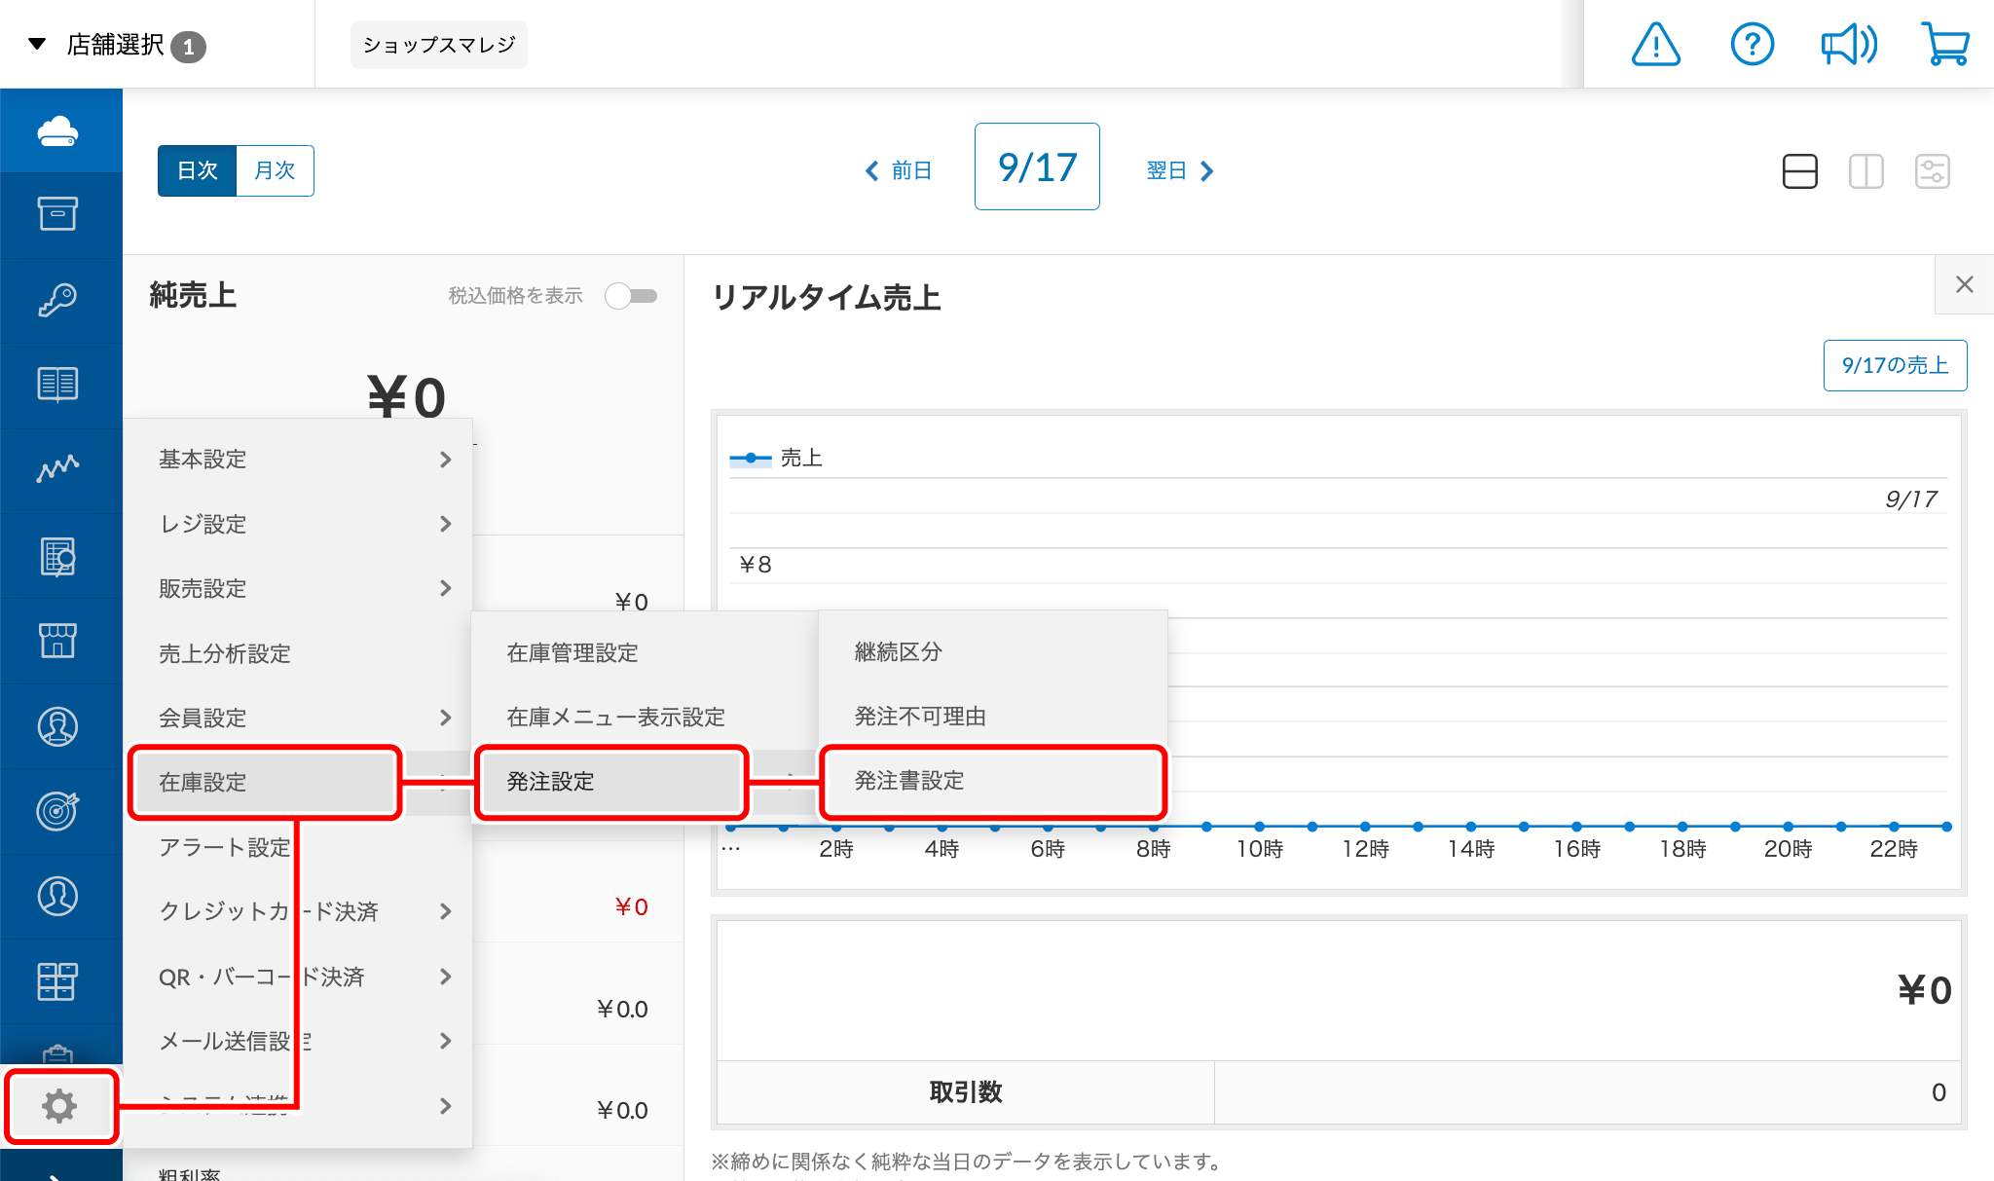Viewport: 1994px width, 1181px height.
Task: Click the help question mark icon
Action: click(1752, 44)
